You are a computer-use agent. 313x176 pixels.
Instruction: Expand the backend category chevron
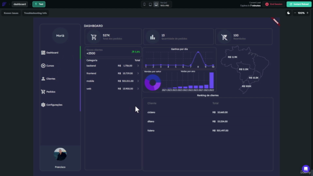tap(138, 66)
